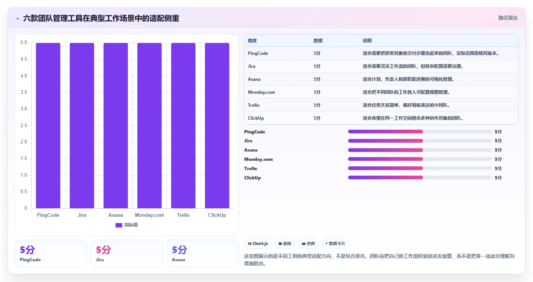Click the Monday.com x-axis label
The width and height of the screenshot is (533, 282).
pos(149,215)
